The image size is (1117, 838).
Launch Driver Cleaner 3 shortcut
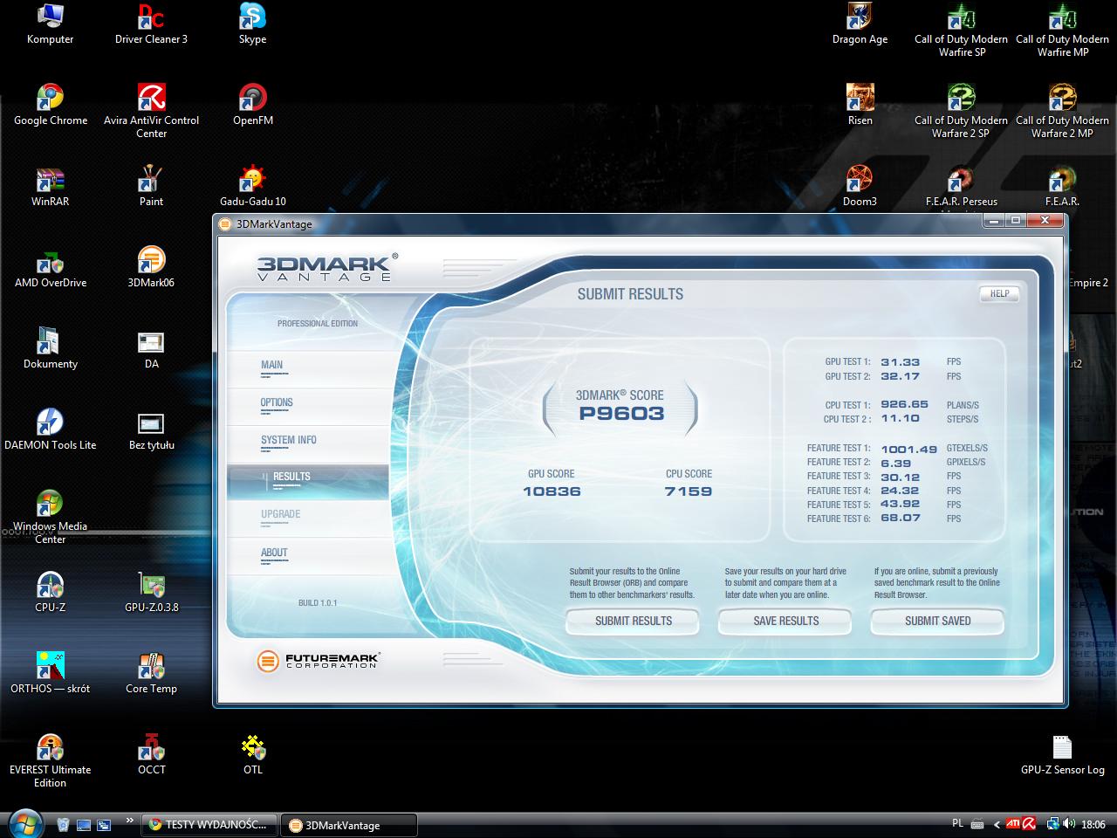coord(151,24)
